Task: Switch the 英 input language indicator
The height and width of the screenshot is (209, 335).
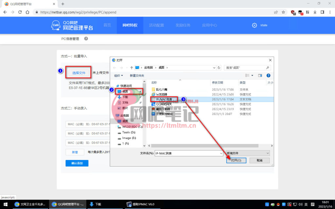Action: click(x=306, y=204)
